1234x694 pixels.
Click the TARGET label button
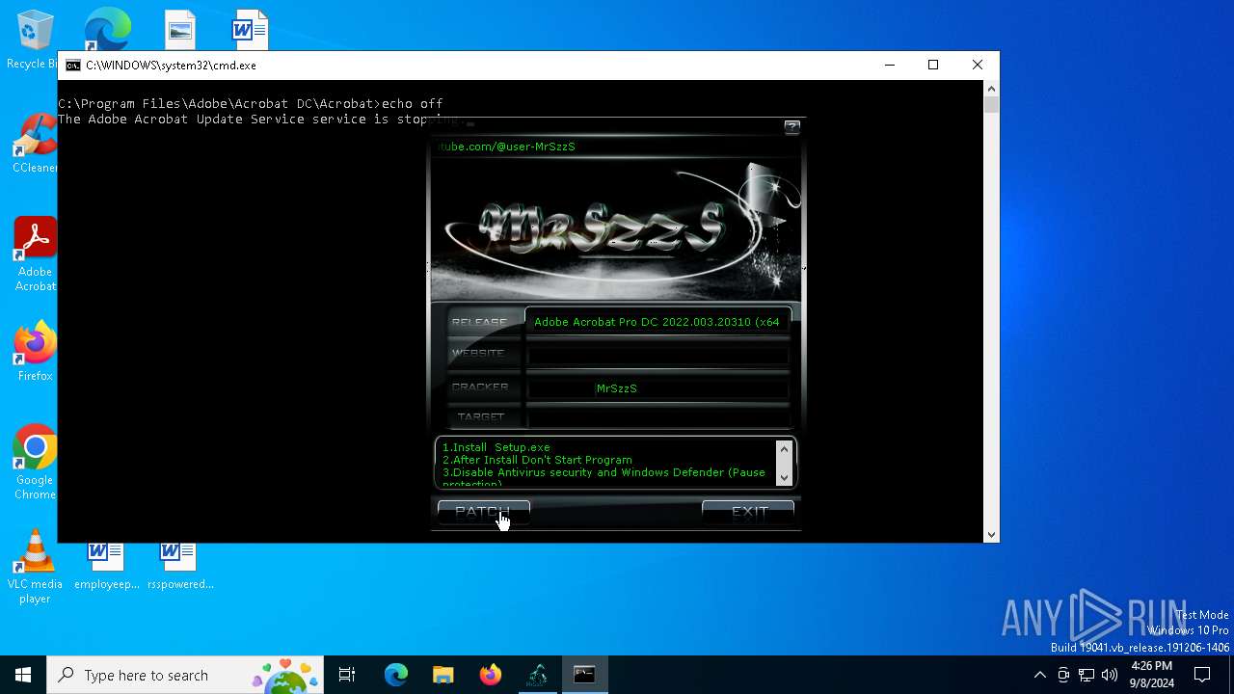click(479, 417)
